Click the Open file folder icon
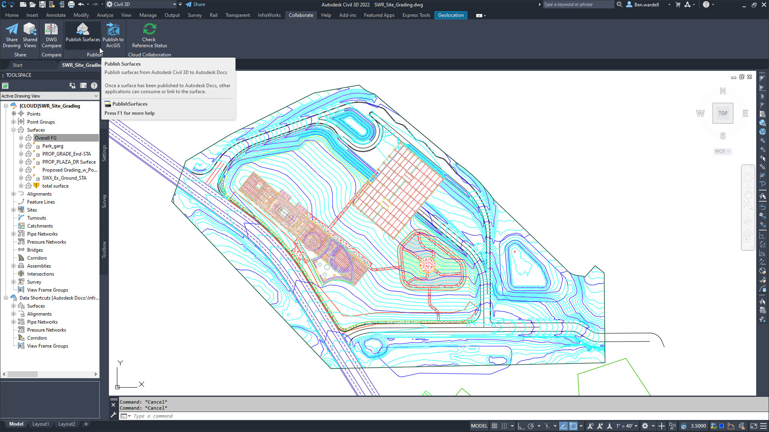The height and width of the screenshot is (432, 769). [x=32, y=4]
